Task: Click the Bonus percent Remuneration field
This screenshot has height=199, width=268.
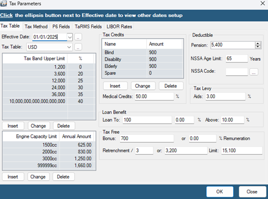Action: (x=203, y=138)
